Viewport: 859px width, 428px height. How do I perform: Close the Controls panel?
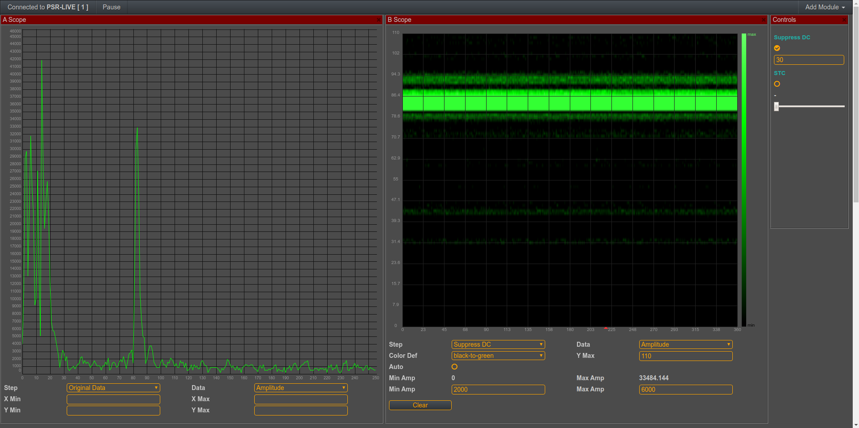coord(844,20)
